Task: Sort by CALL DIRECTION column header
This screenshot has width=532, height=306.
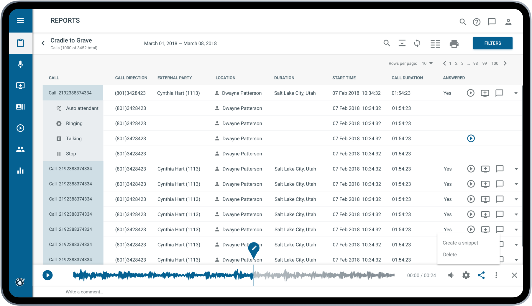Action: 131,78
